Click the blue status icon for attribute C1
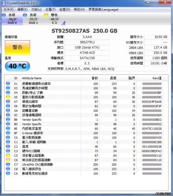This screenshot has width=173, height=196. [x=8, y=142]
